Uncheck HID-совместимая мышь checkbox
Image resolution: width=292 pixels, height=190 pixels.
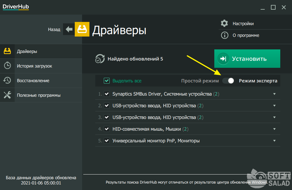tap(107, 129)
